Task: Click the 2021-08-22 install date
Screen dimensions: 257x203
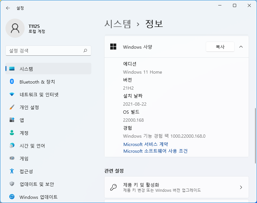Action: [135, 104]
